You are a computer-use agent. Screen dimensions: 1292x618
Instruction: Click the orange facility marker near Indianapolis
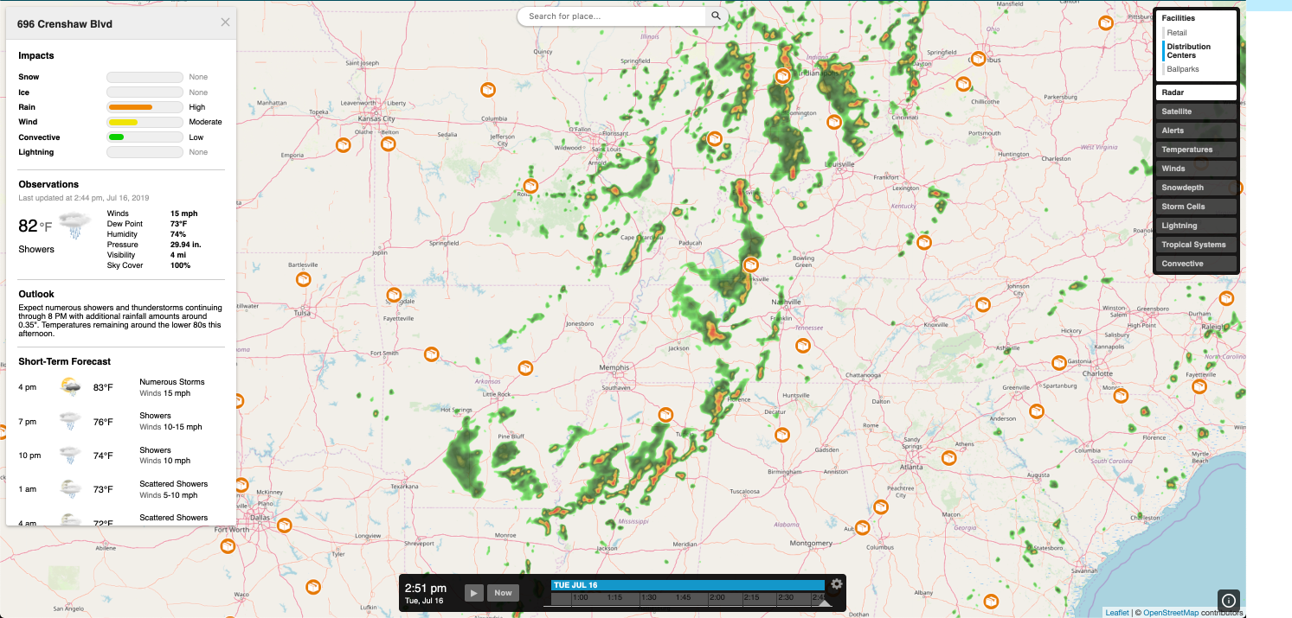pyautogui.click(x=782, y=75)
